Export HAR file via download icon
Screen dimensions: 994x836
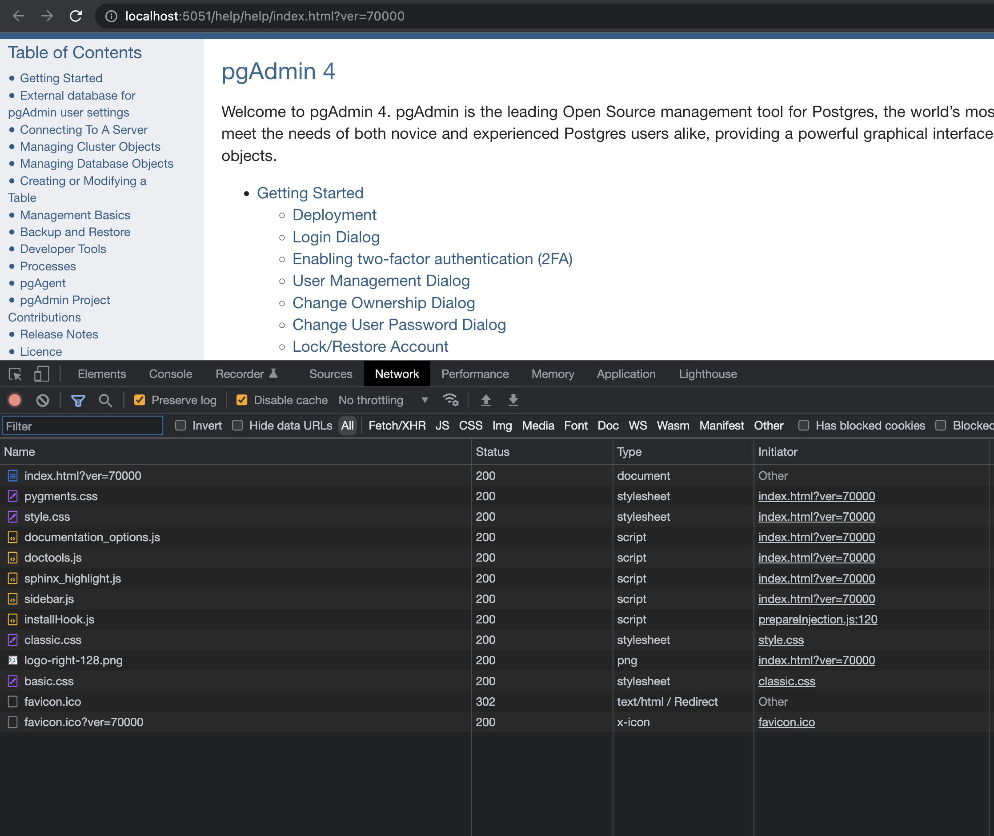tap(513, 401)
